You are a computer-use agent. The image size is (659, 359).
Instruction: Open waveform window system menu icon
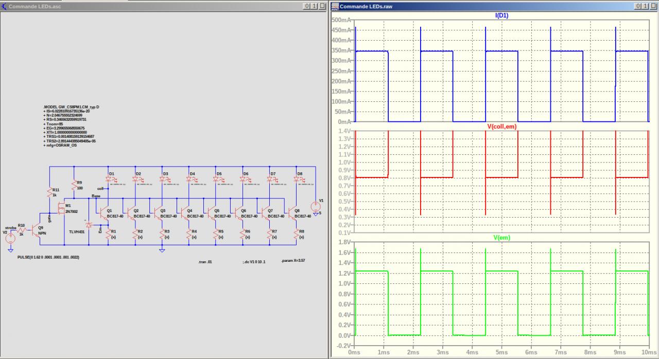[335, 6]
